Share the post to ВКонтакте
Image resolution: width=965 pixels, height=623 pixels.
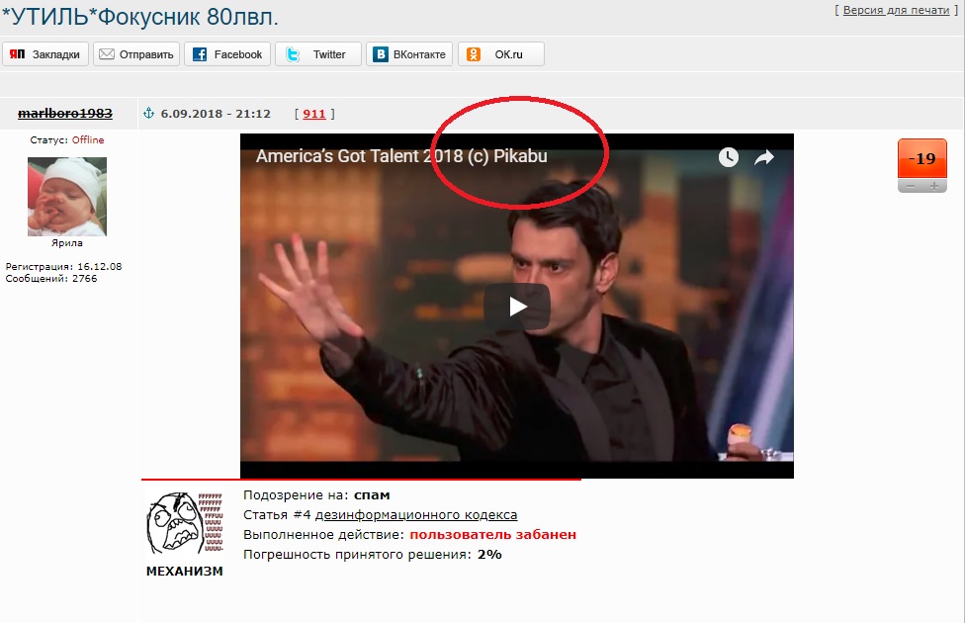click(409, 54)
